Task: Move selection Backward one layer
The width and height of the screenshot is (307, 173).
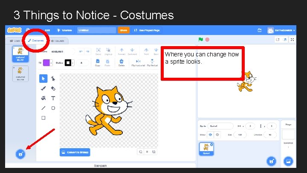Action: (132, 51)
